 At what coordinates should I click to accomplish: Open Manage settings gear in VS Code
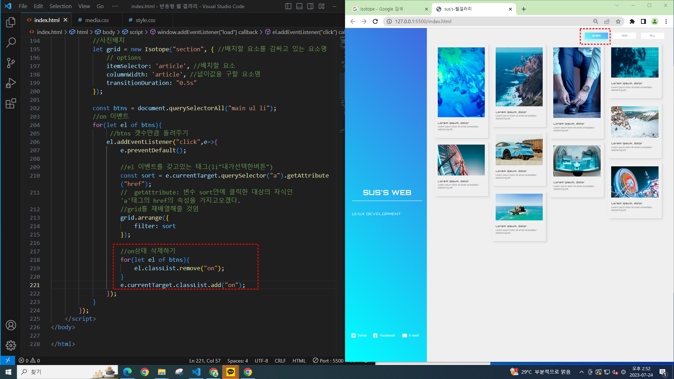point(11,345)
